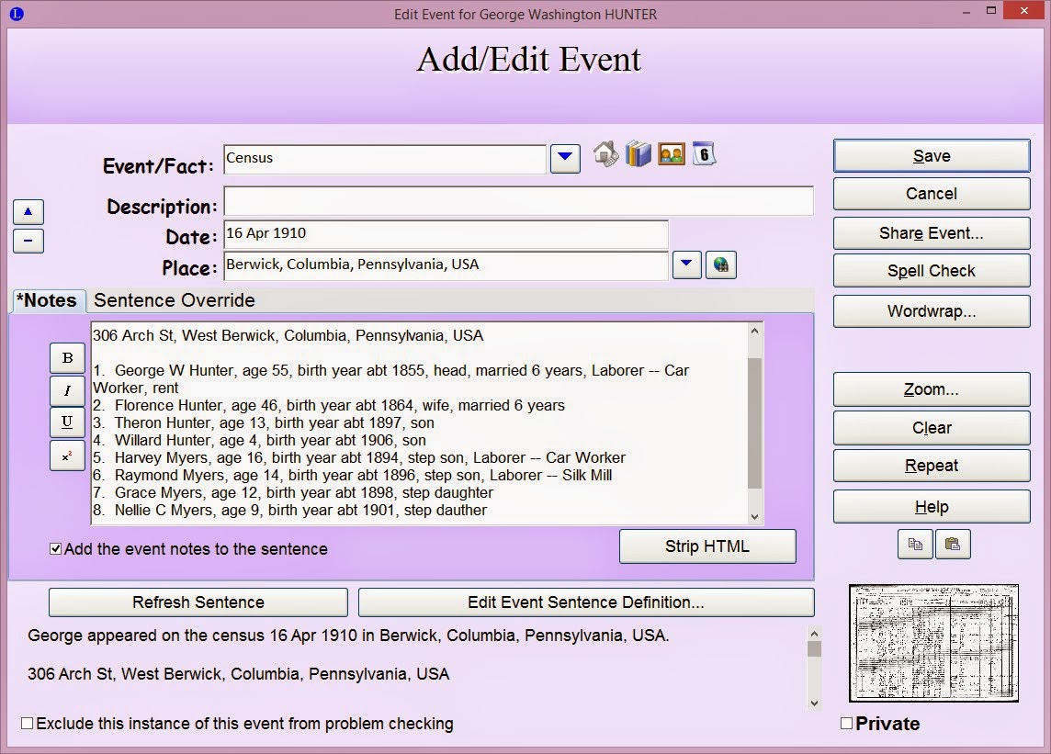
Task: Open the address/home icon next to Event/Fact
Action: coord(606,154)
